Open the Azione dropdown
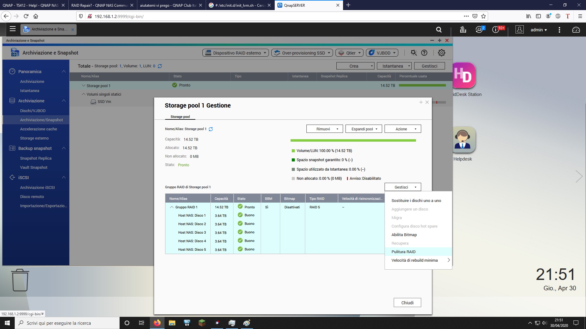The image size is (586, 329). click(x=403, y=129)
